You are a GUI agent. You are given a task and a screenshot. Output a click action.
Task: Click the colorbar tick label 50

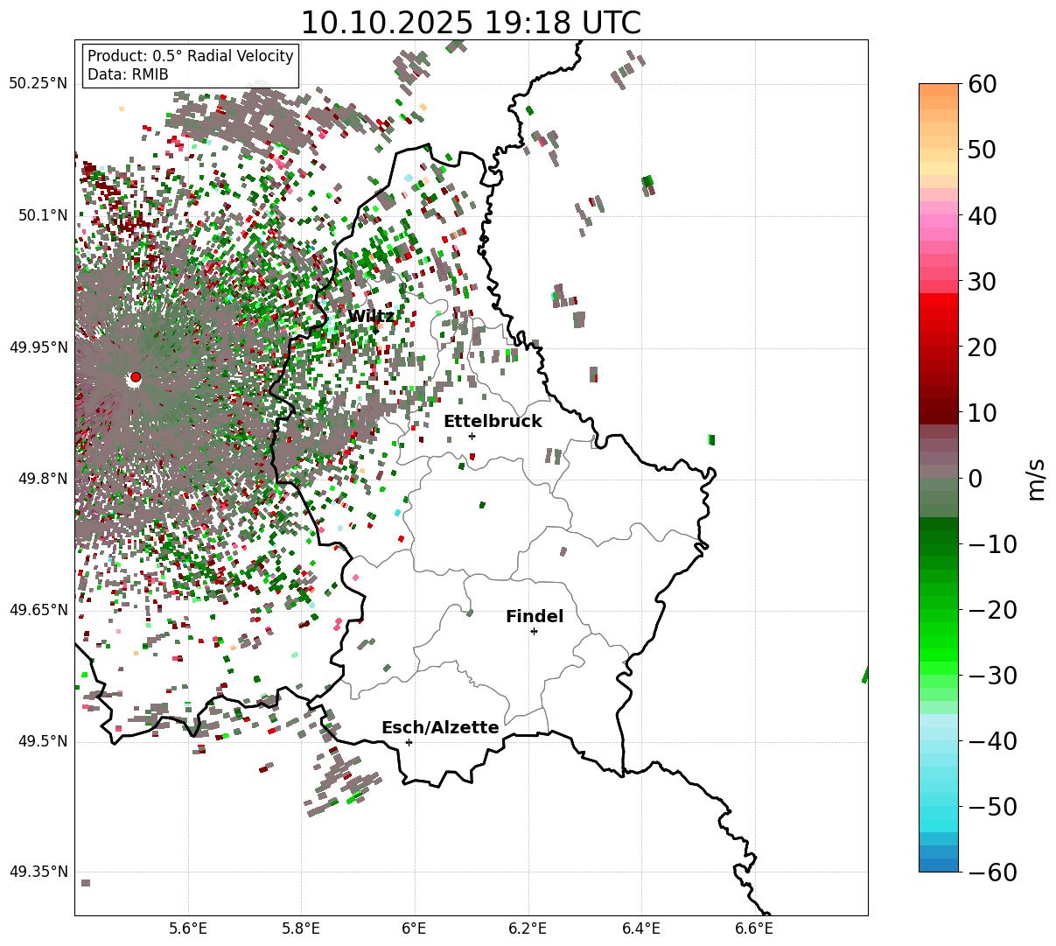982,150
